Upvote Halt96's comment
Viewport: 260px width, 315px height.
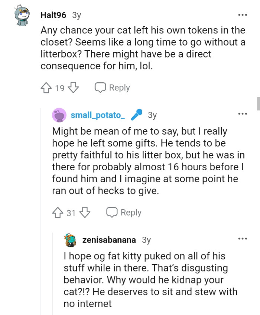[46, 88]
